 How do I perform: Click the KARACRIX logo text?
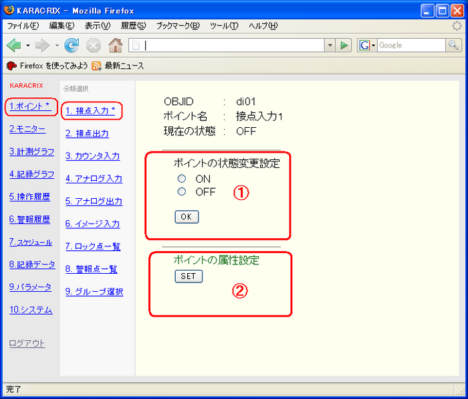(x=27, y=86)
